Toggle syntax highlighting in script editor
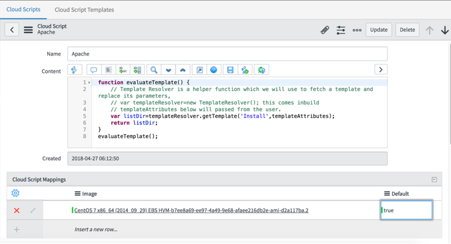 pyautogui.click(x=74, y=70)
